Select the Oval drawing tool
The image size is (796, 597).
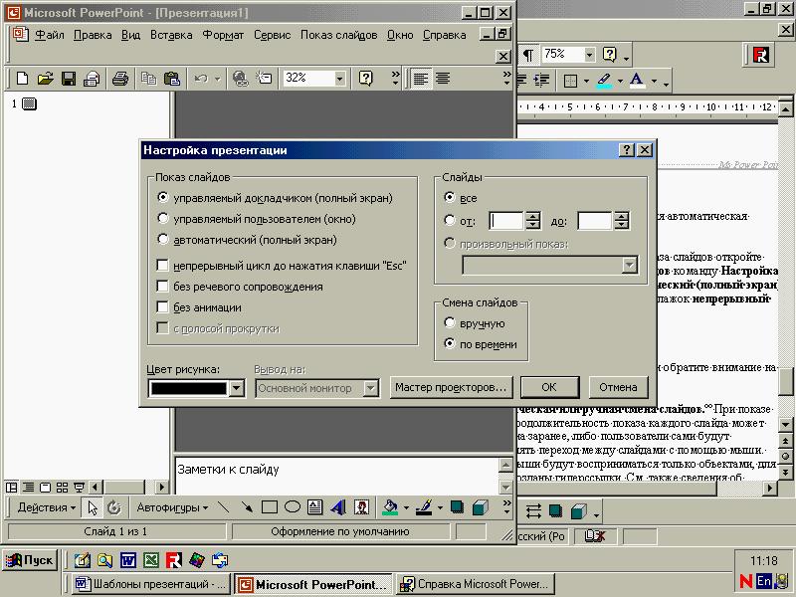coord(293,507)
